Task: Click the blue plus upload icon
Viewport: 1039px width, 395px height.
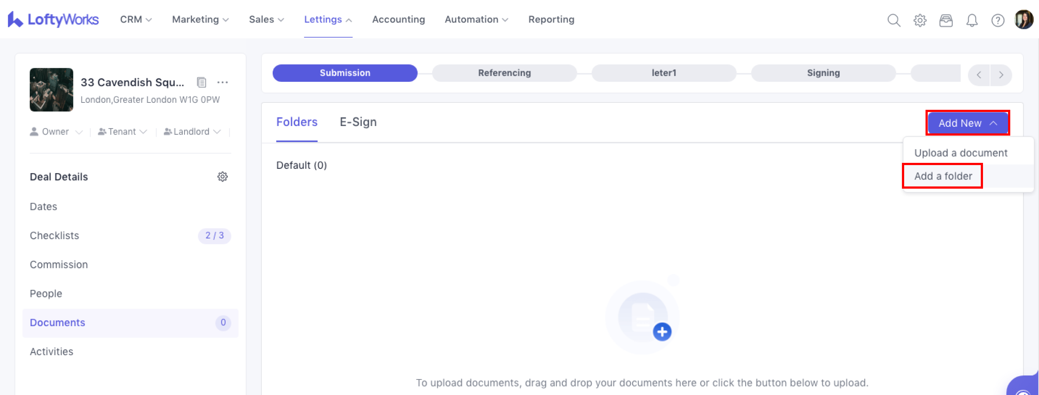Action: click(x=661, y=332)
